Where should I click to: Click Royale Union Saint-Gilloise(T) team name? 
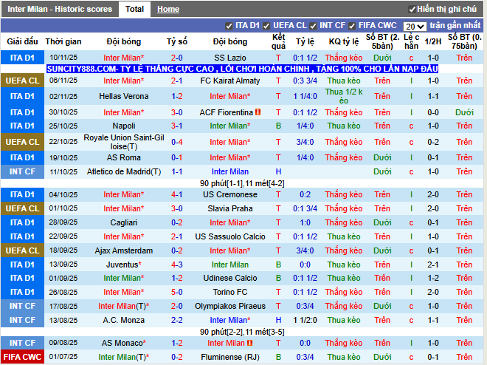click(124, 142)
